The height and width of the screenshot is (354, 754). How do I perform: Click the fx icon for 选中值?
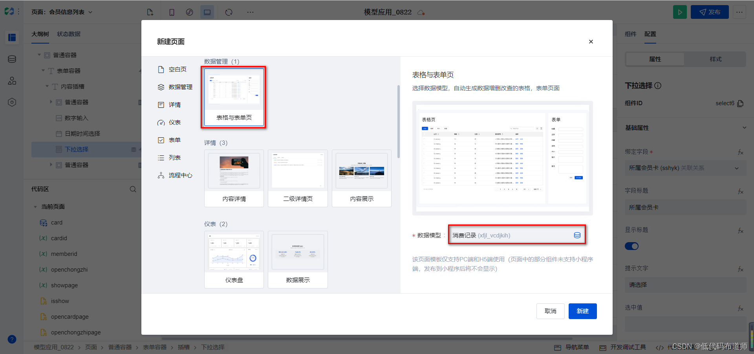[x=740, y=308]
